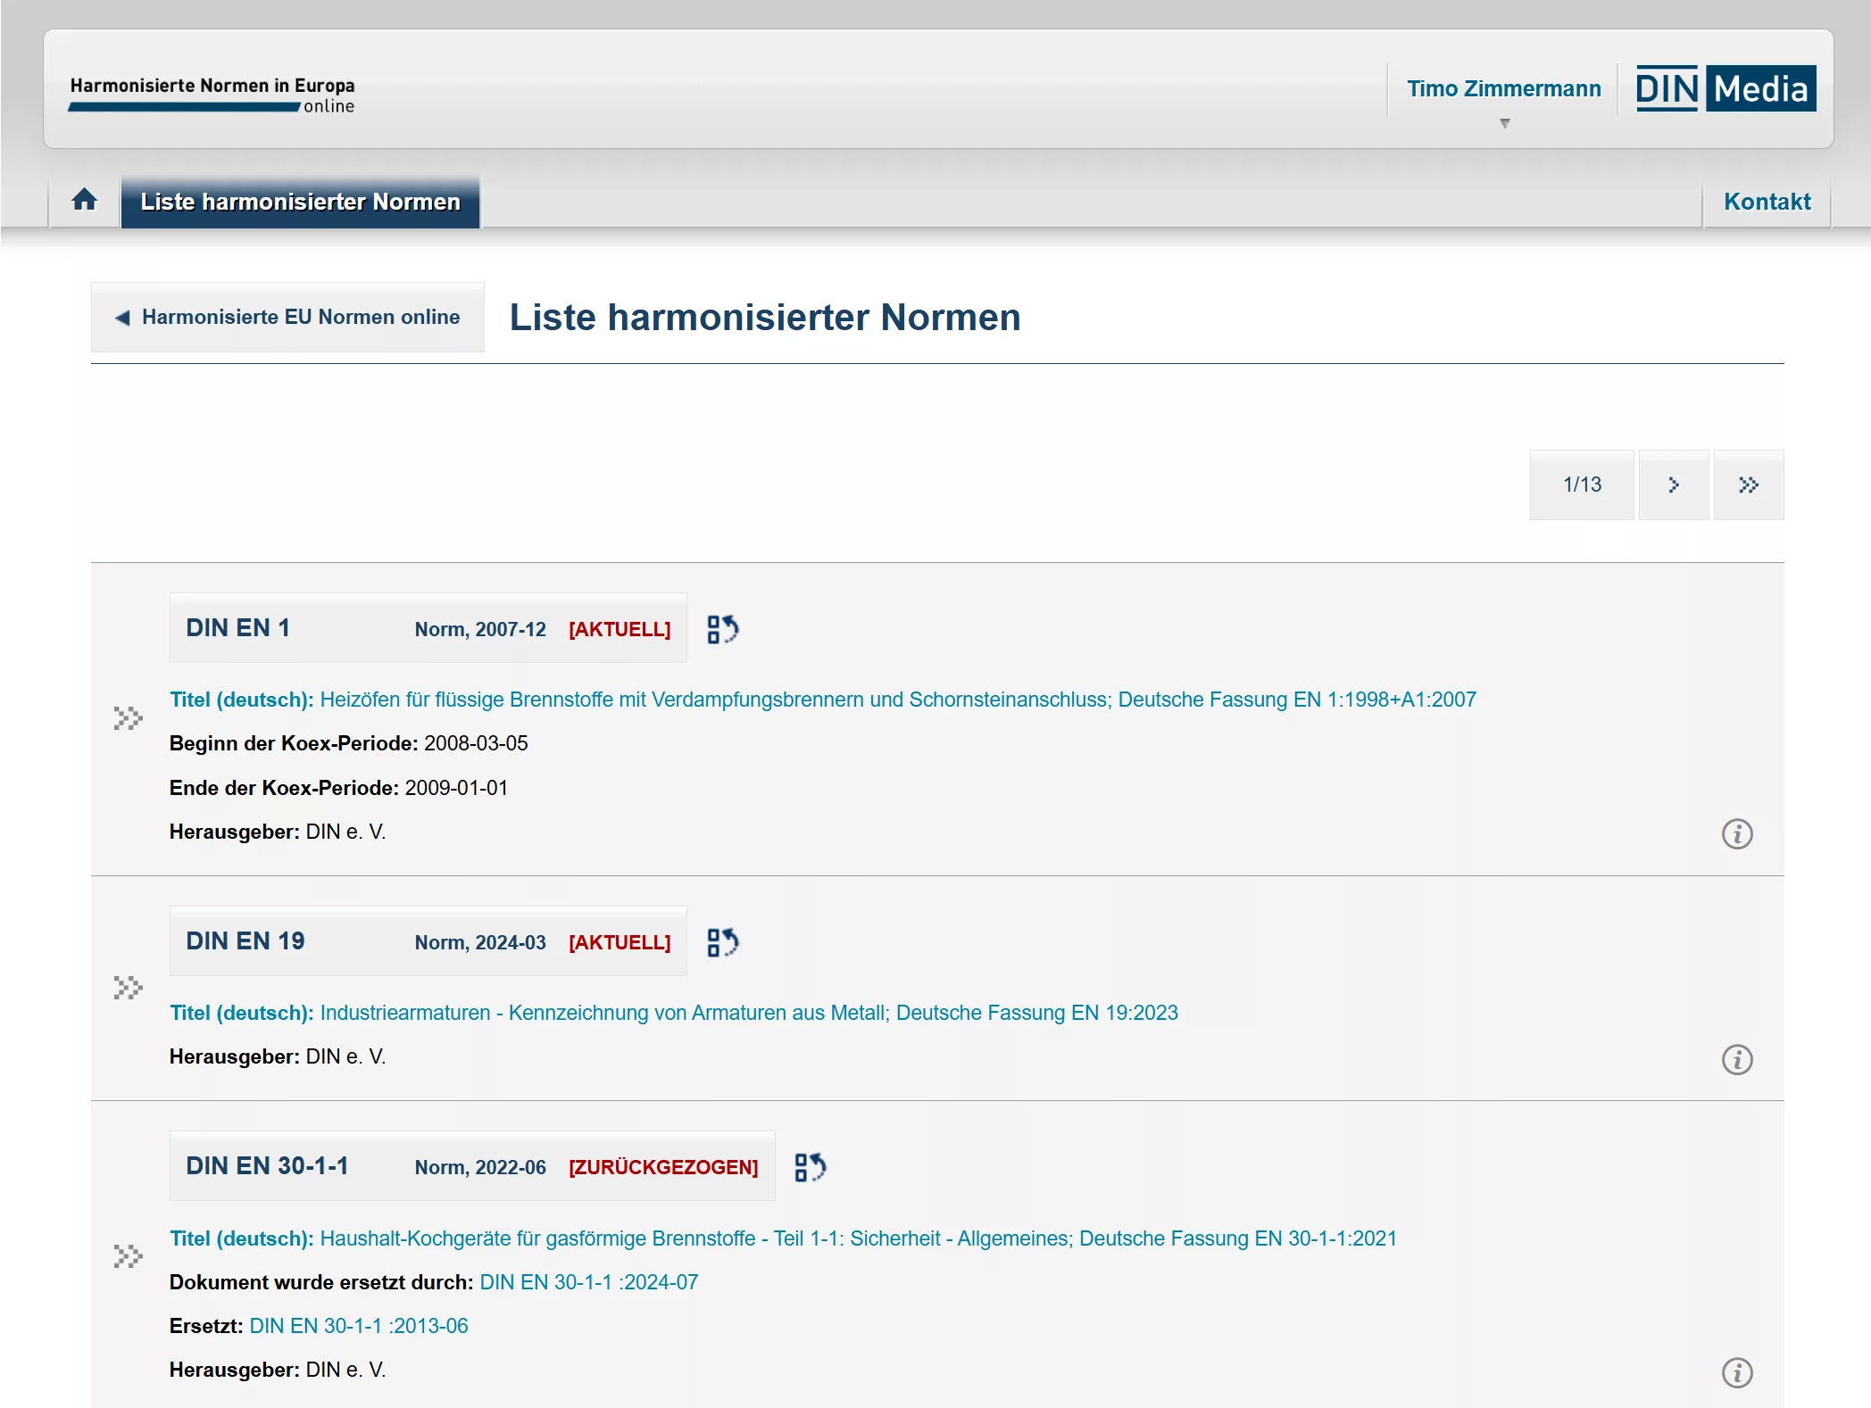Click the home icon in navigation bar

coord(85,200)
